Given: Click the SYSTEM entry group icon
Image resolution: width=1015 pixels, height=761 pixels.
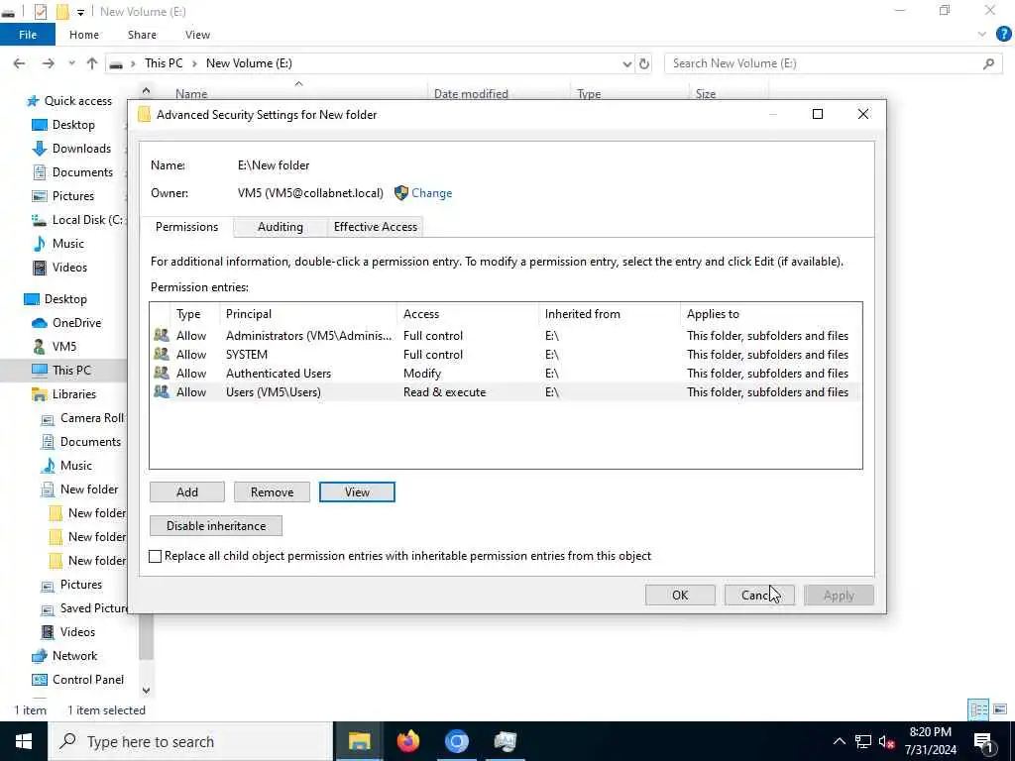Looking at the screenshot, I should click(162, 354).
